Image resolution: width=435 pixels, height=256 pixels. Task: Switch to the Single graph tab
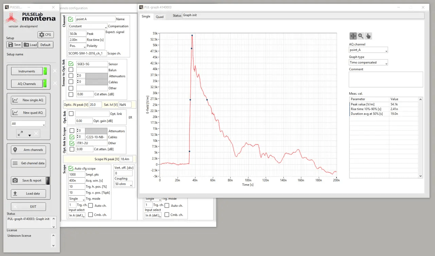click(146, 16)
